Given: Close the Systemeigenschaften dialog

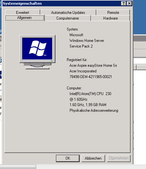Looking at the screenshot, I should 129,3.
